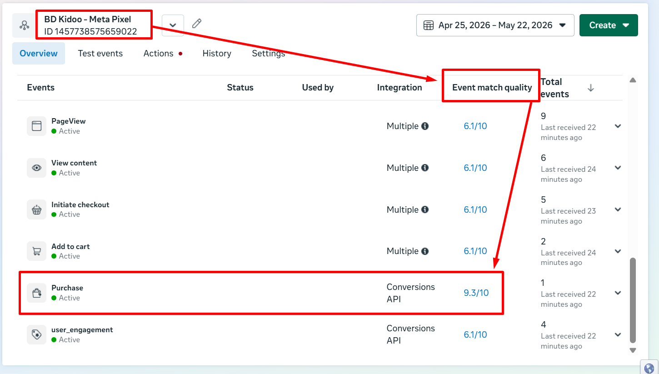Expand the user_engagement row chevron
This screenshot has width=659, height=374.
point(618,334)
